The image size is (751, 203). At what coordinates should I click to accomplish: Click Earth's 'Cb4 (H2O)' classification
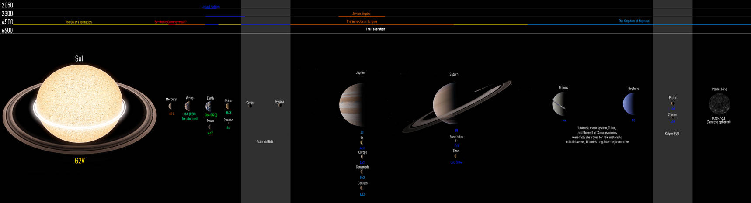coord(211,115)
